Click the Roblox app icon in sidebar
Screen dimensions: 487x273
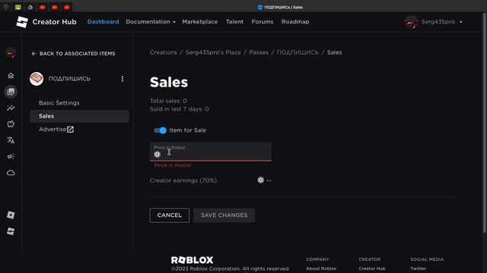11,215
